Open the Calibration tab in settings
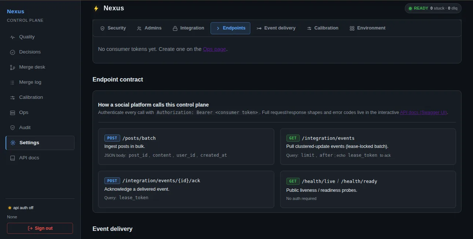The image size is (473, 239). pyautogui.click(x=322, y=28)
